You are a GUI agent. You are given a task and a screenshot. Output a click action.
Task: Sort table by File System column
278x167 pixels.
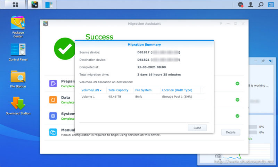147,90
